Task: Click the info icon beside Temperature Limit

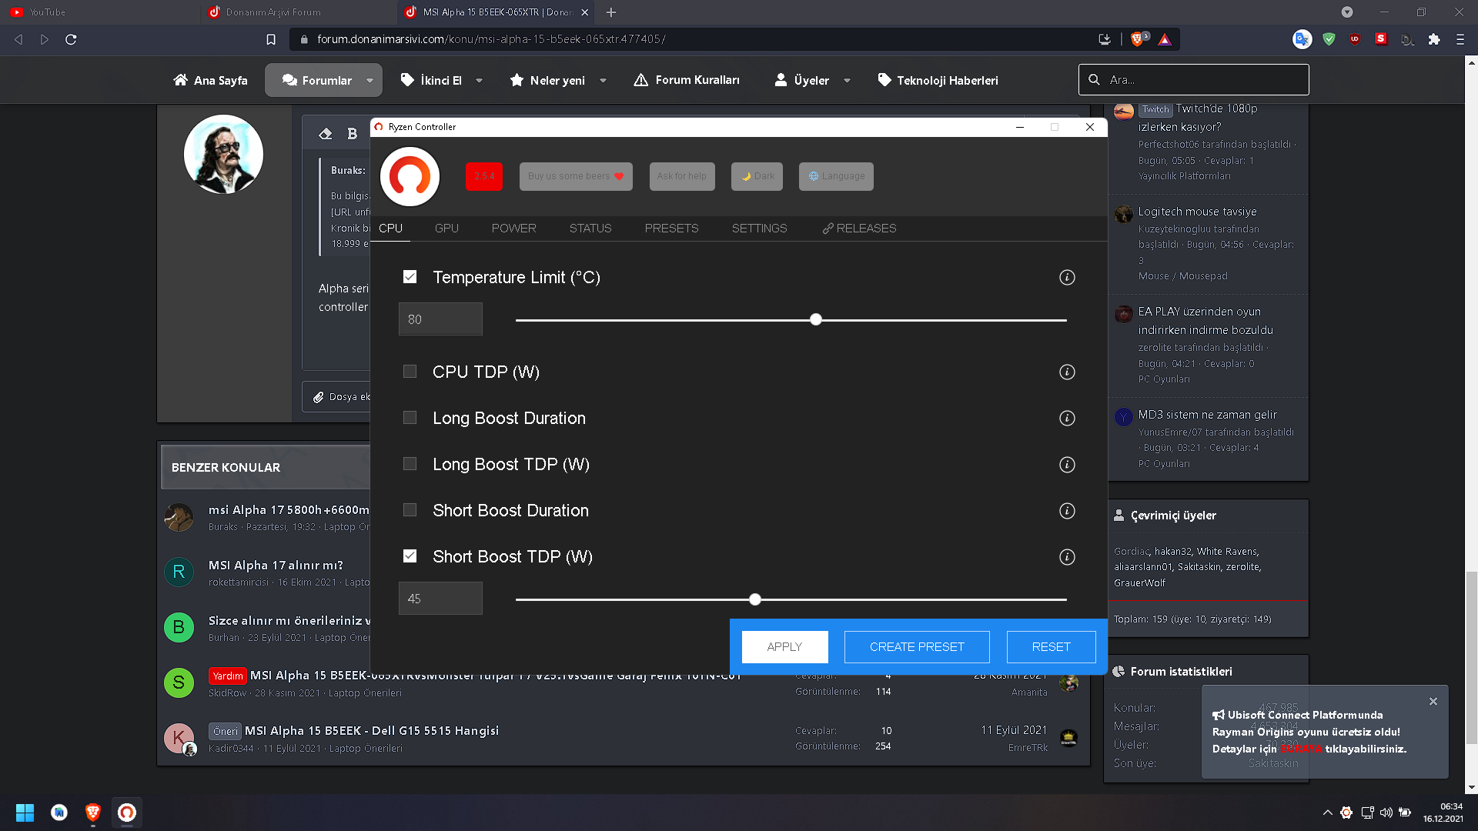Action: coord(1067,277)
